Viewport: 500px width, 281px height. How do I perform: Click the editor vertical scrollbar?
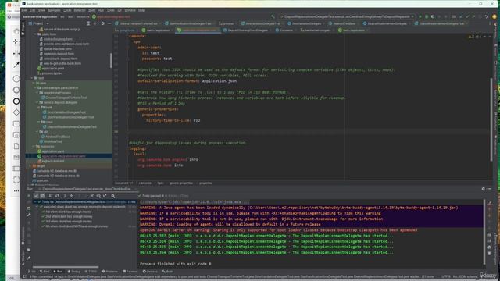coord(491,119)
